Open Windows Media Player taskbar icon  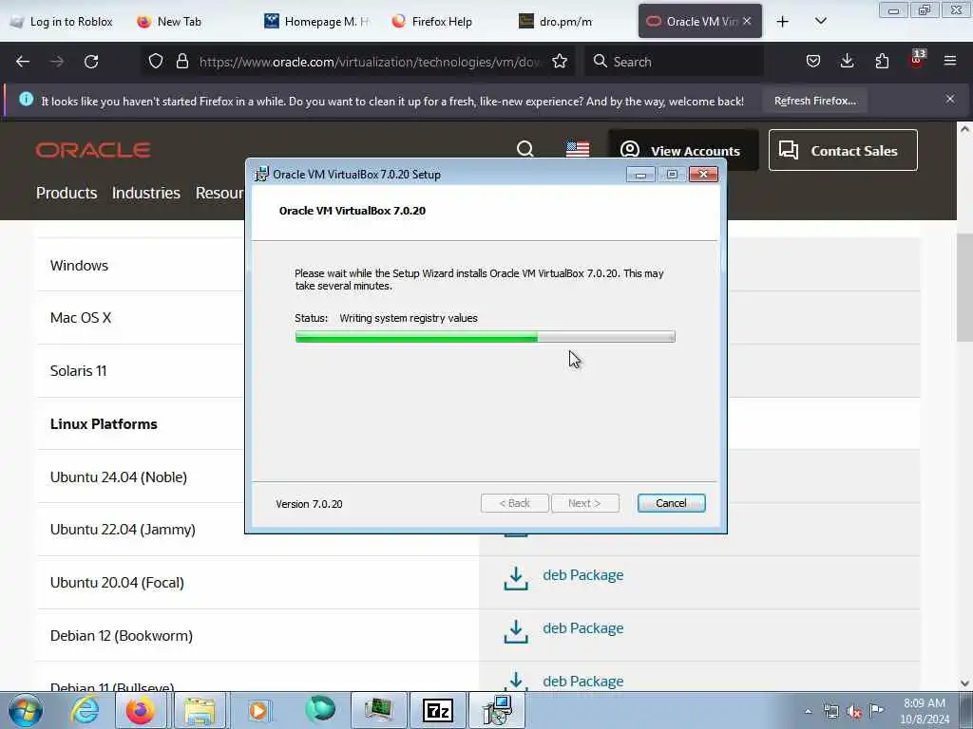(258, 710)
